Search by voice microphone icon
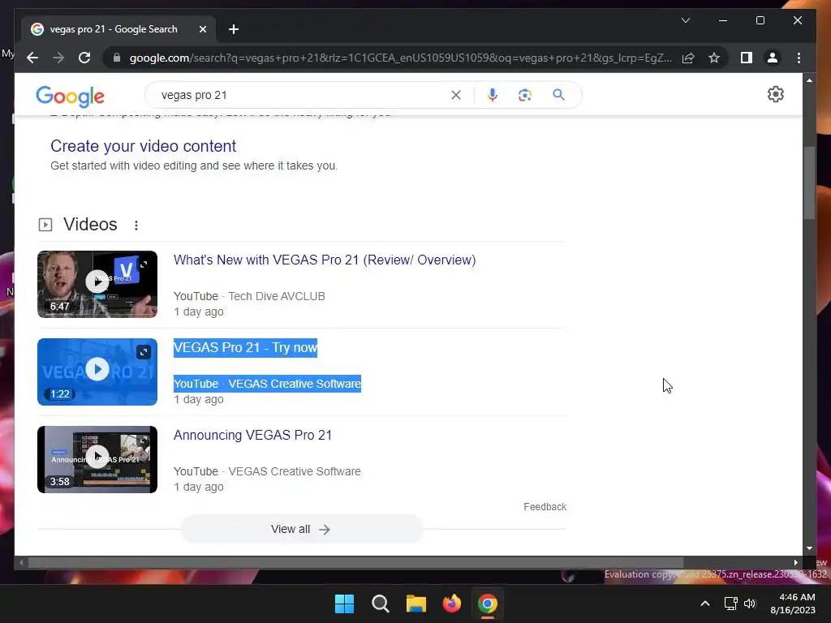This screenshot has height=623, width=831. coord(493,95)
